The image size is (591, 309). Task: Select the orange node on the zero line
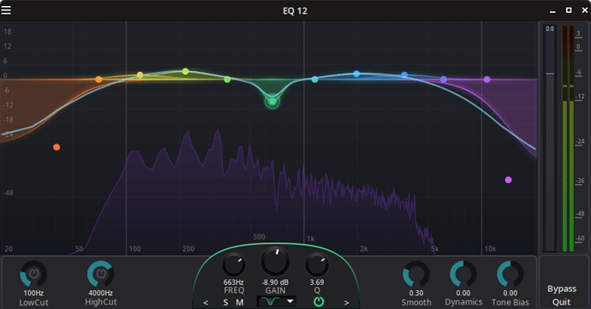(x=98, y=80)
